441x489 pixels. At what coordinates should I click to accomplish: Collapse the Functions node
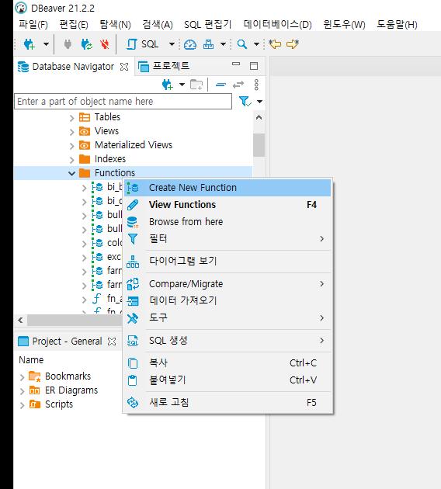(71, 173)
